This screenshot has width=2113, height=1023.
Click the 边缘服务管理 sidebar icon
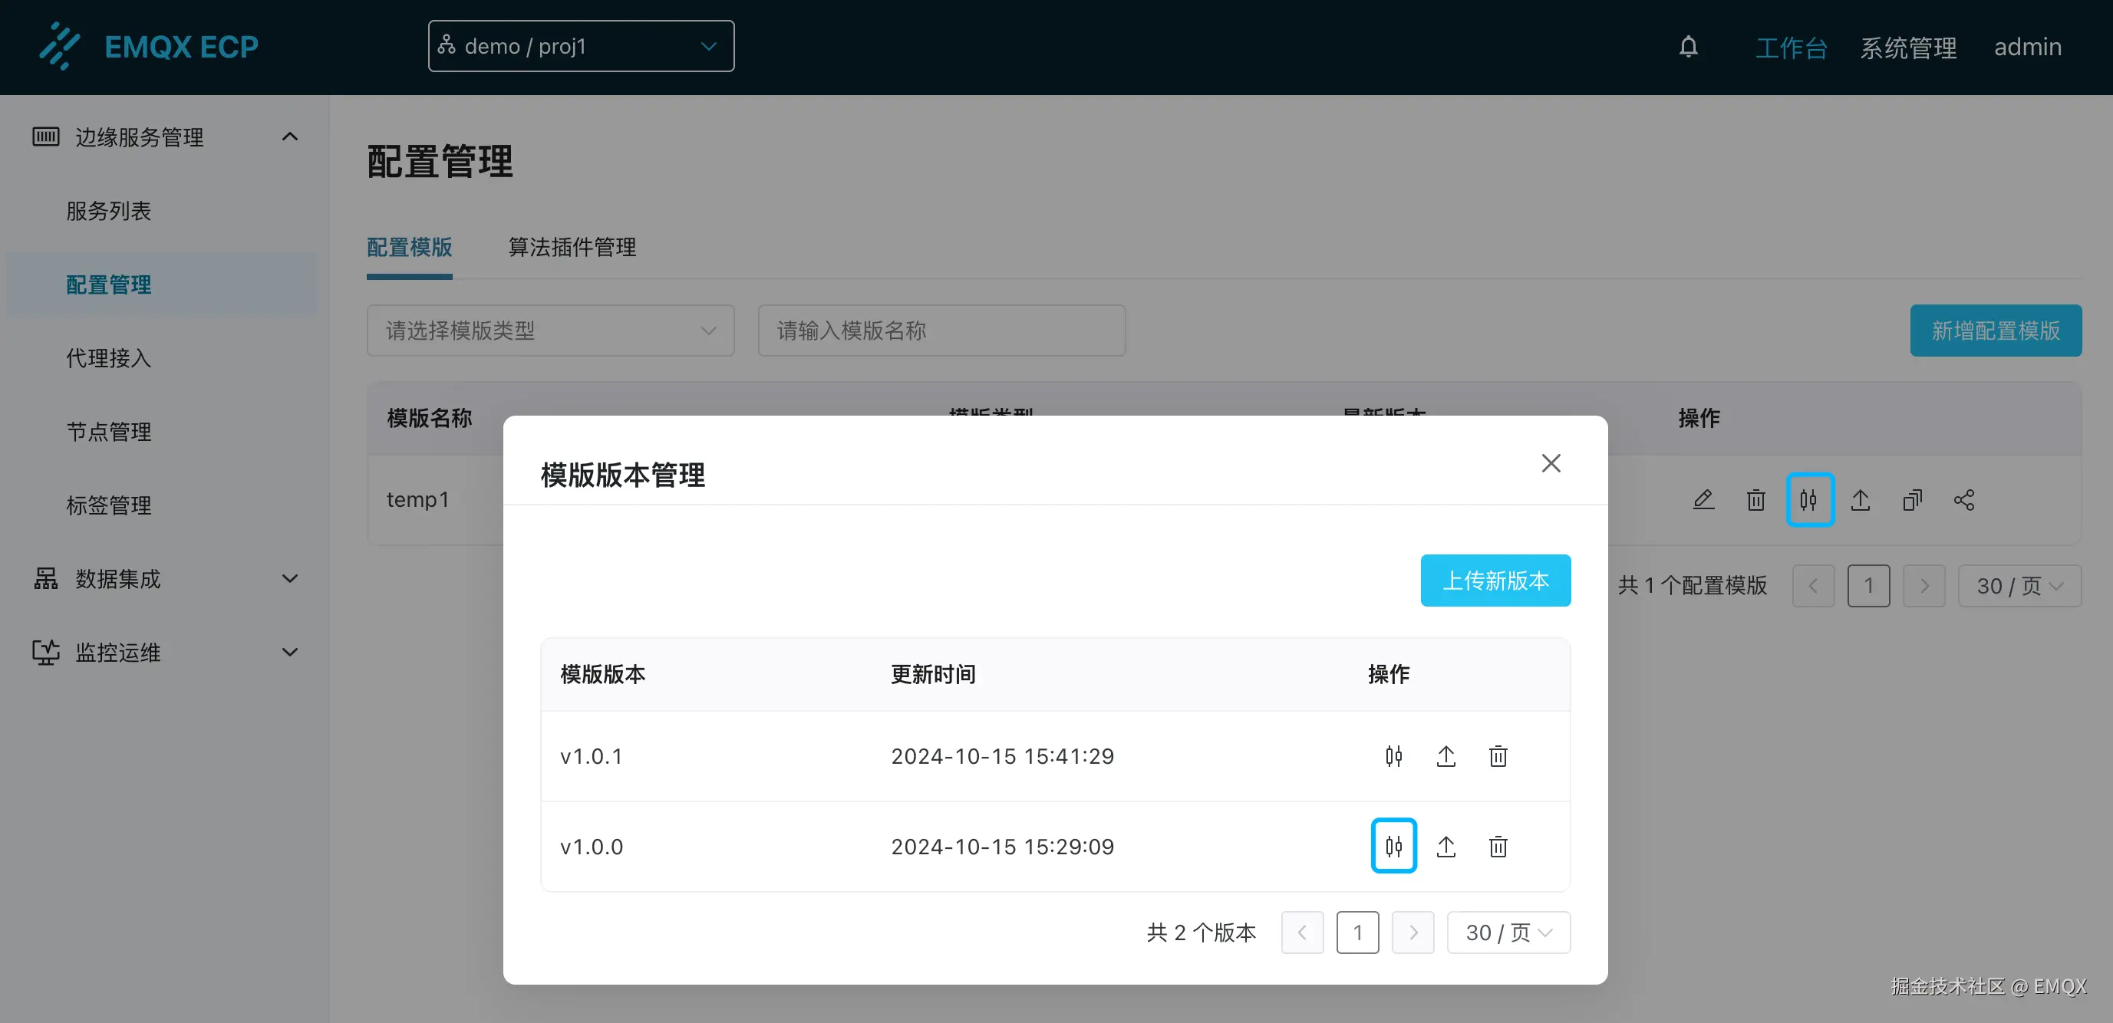[x=45, y=137]
